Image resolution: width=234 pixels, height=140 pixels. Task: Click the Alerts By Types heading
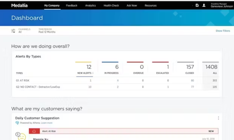28,56
